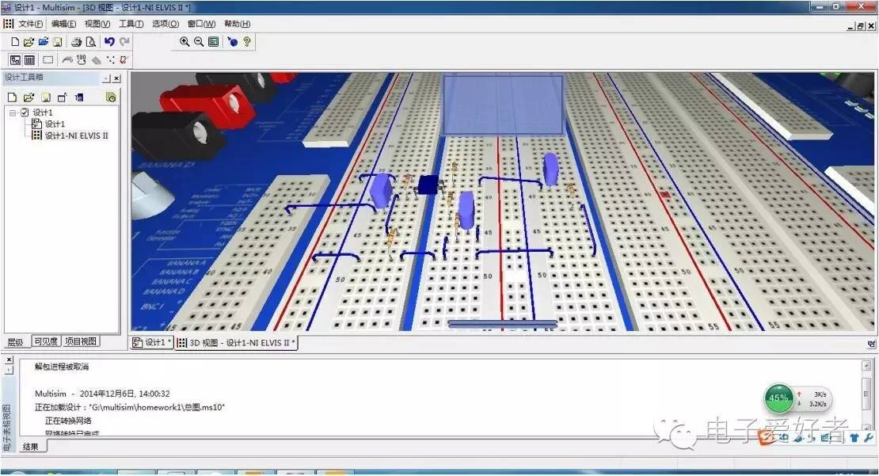Screen dimensions: 879x476
Task: Select the 结果 tab
Action: (x=31, y=447)
